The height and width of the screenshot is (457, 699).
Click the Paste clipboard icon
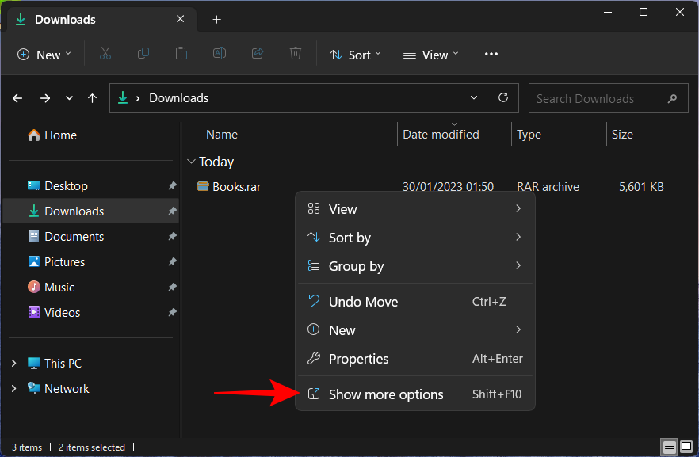[181, 54]
